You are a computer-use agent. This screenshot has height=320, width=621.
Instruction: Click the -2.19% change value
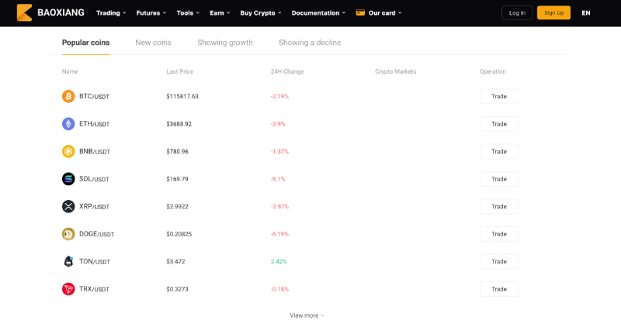point(279,96)
